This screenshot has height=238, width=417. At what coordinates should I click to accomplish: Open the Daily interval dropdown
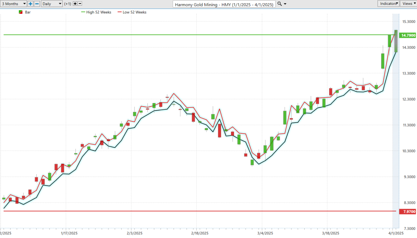tap(52, 4)
